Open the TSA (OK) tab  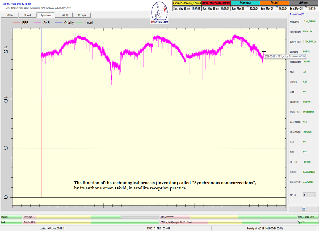click(64, 15)
